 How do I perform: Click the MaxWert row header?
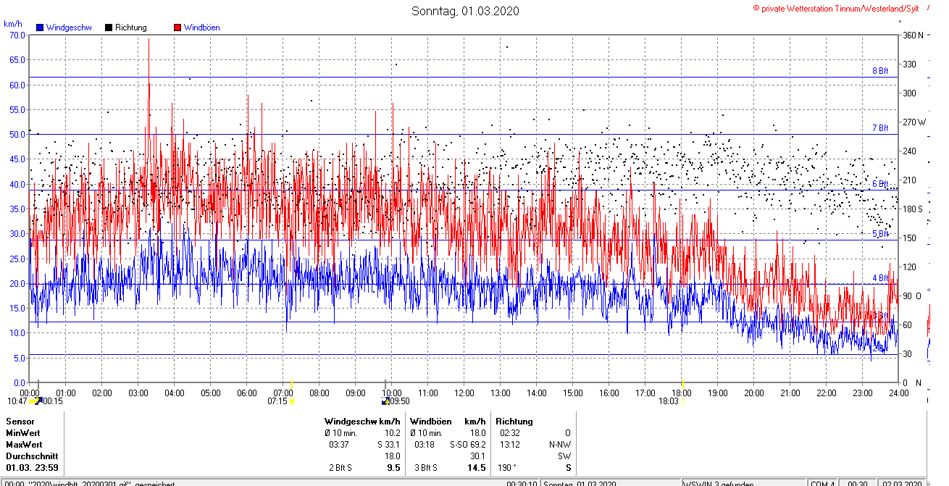pos(24,444)
